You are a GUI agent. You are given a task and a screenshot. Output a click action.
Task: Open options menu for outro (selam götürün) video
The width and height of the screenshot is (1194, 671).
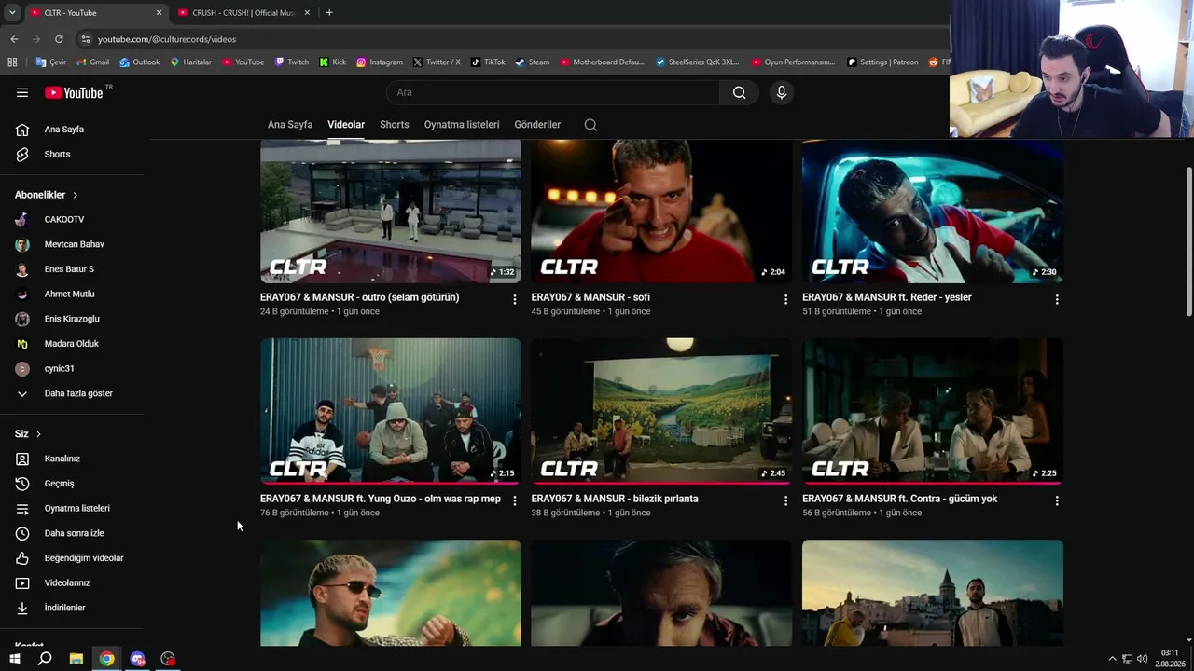coord(514,299)
